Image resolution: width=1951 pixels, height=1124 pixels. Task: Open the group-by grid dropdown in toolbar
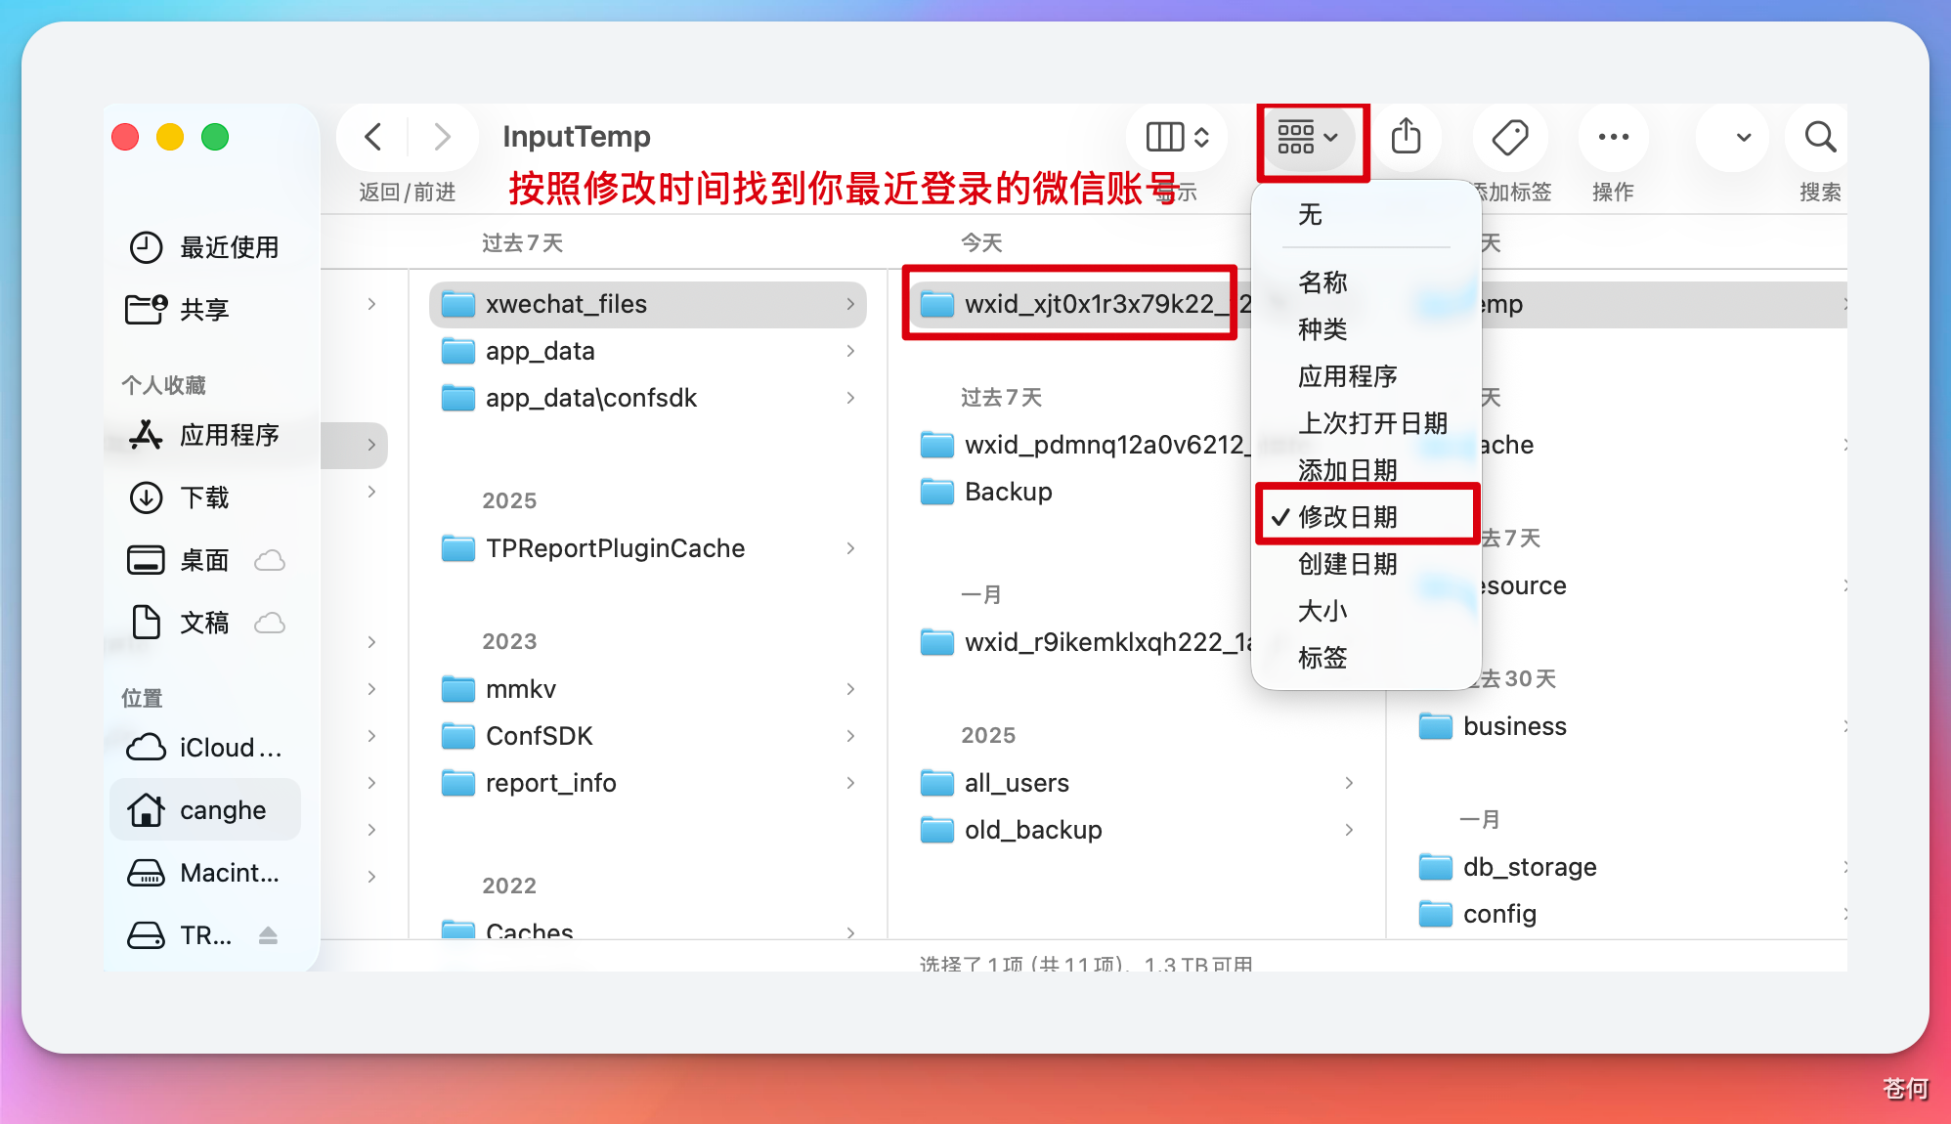1308,138
